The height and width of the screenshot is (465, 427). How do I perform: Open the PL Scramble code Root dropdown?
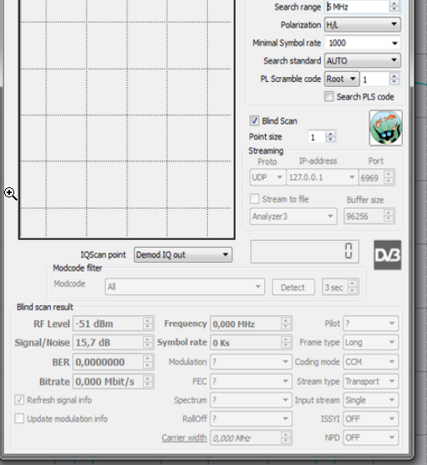click(x=342, y=79)
